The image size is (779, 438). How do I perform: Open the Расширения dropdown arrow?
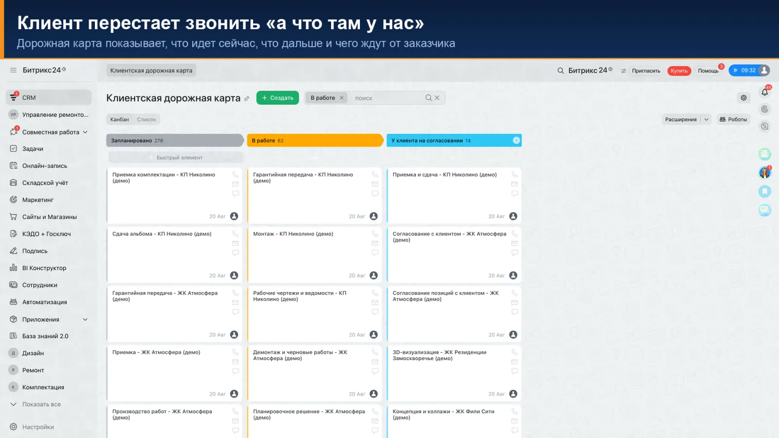[x=706, y=120]
